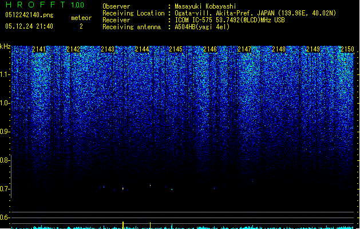
Task: Click time marker 2148
Action: 279,49
